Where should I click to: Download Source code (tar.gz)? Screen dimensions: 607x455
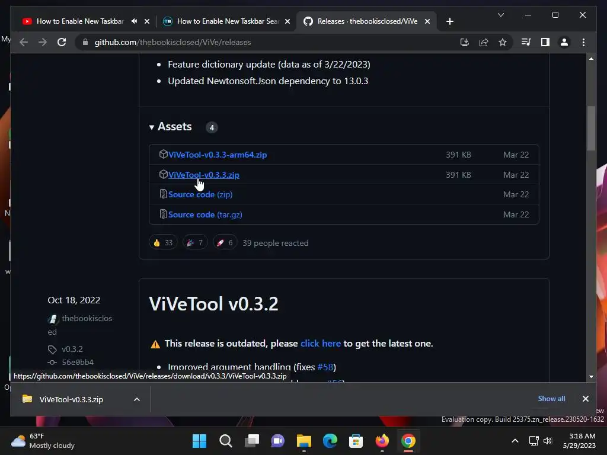click(205, 214)
